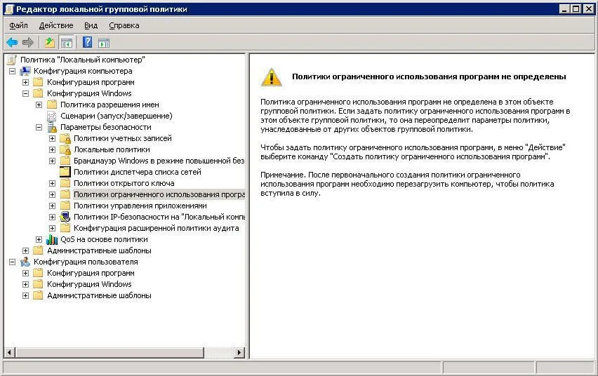The image size is (598, 376).
Task: Click the Параметры безопасности lock icon
Action: coord(52,128)
